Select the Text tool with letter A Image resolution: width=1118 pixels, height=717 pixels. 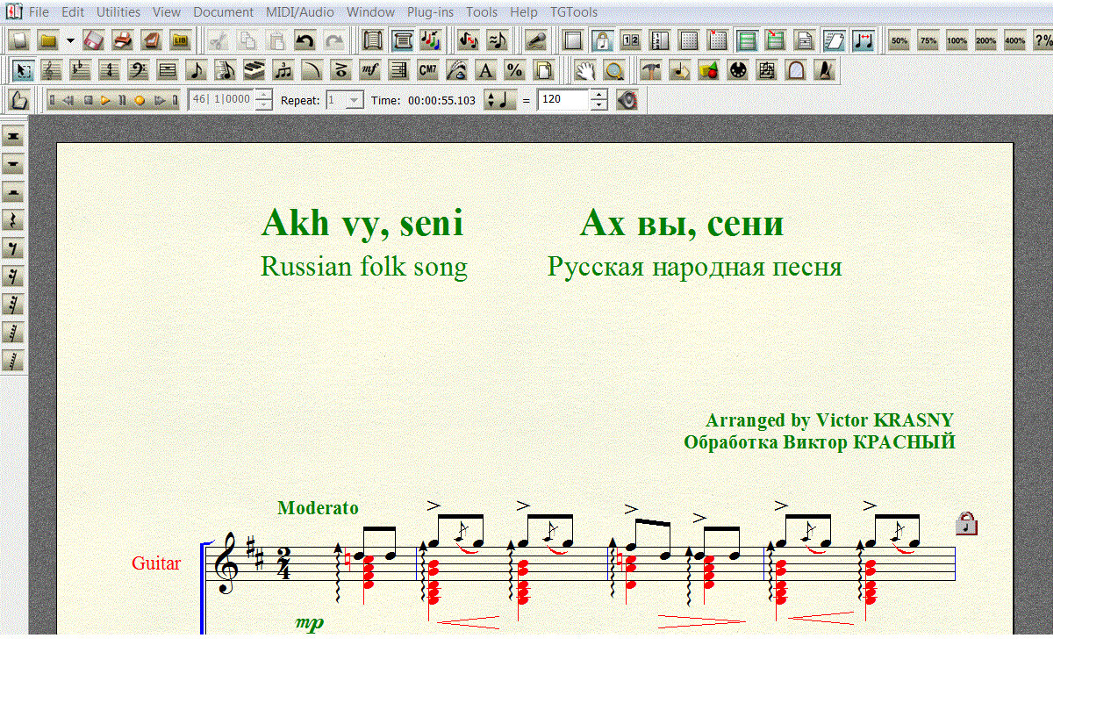(x=485, y=70)
